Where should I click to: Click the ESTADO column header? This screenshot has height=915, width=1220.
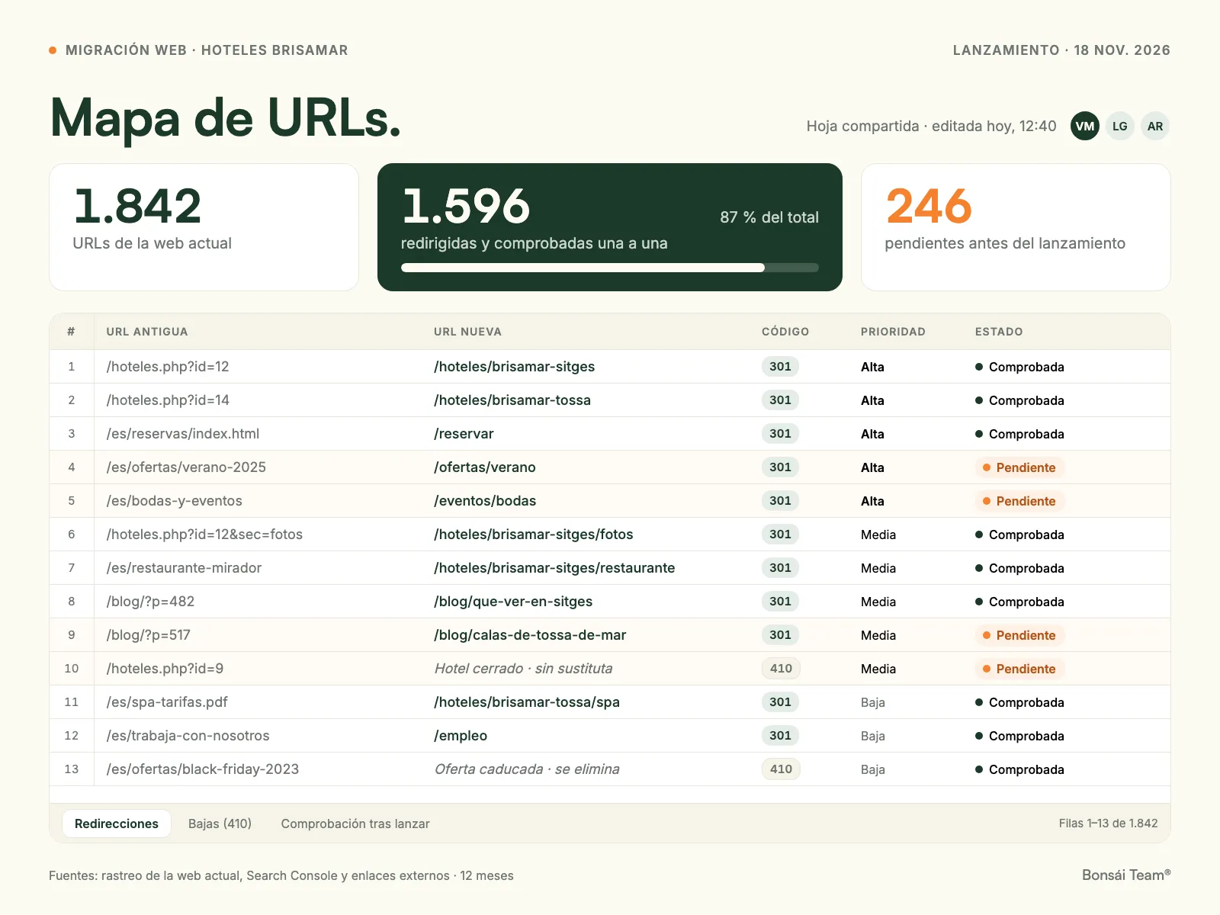(999, 332)
